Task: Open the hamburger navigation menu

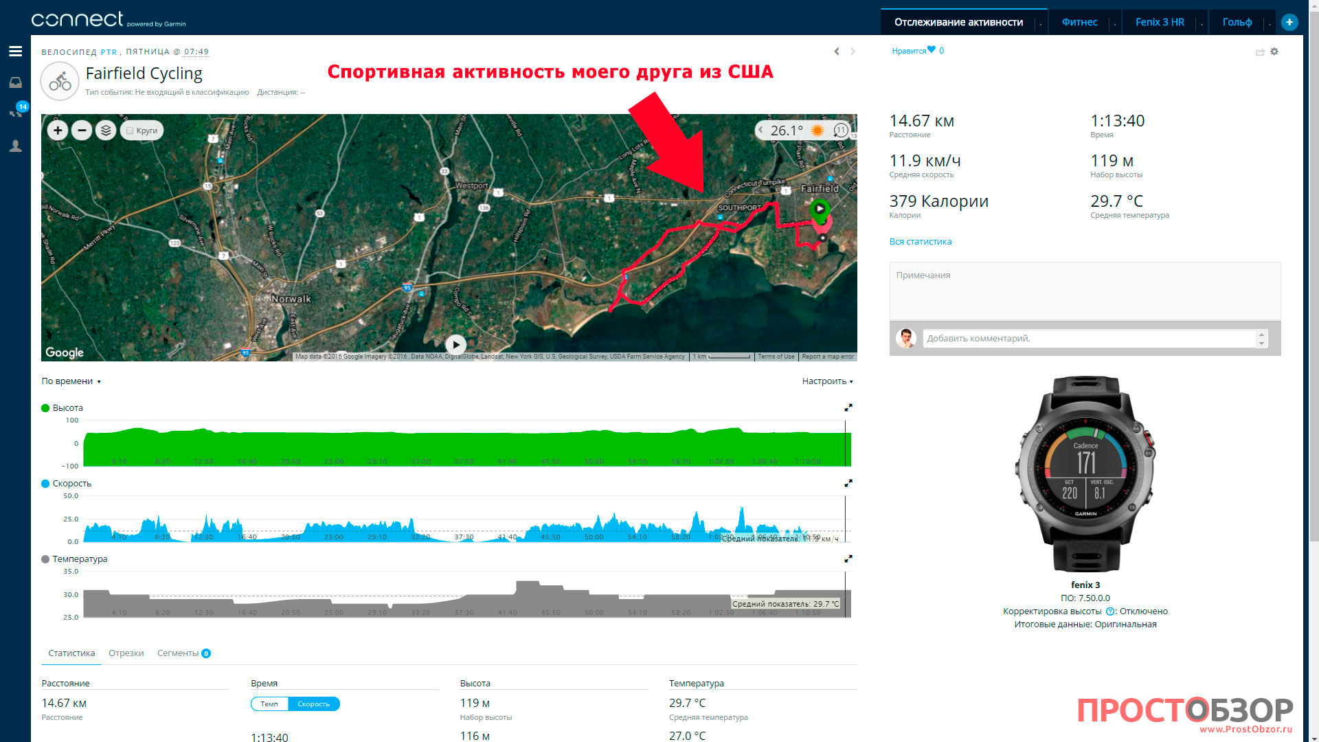Action: pyautogui.click(x=15, y=52)
